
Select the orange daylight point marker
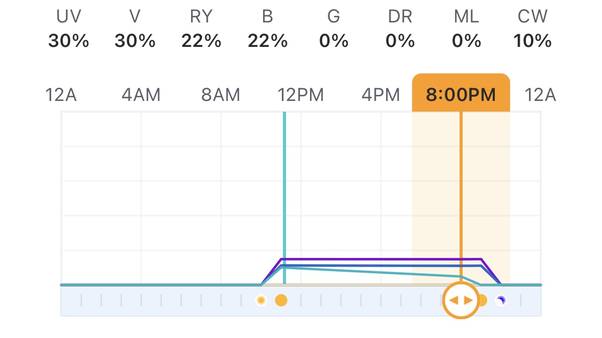[281, 300]
